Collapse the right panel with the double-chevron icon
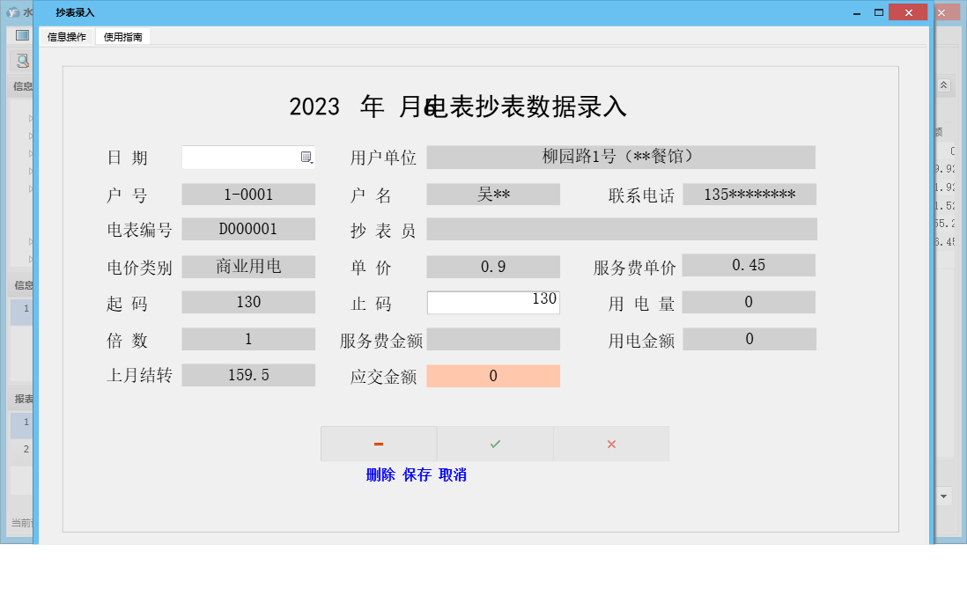The width and height of the screenshot is (967, 603). pyautogui.click(x=941, y=85)
